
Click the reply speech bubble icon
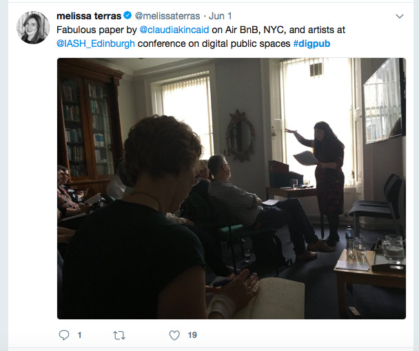[64, 335]
